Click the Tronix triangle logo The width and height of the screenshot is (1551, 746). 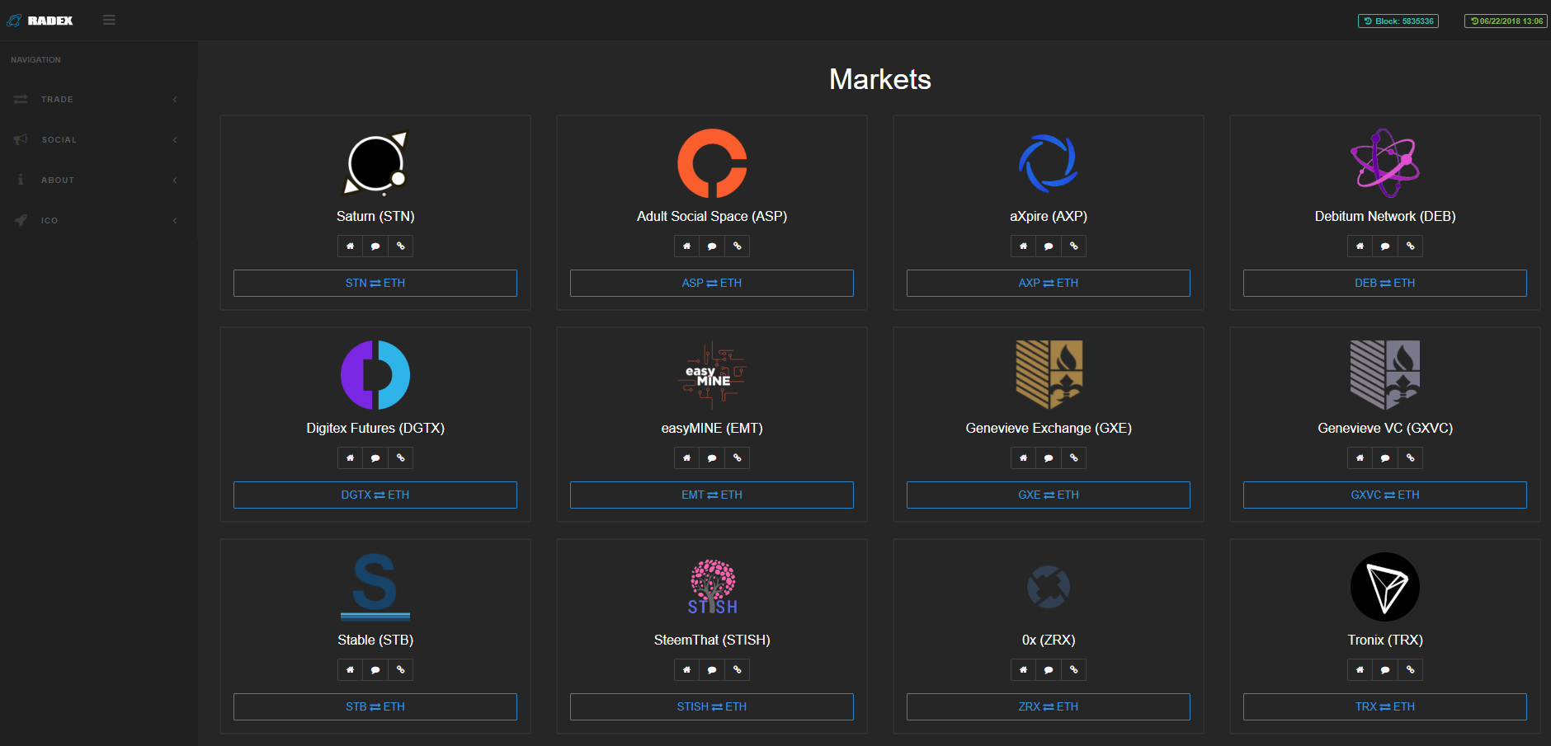pyautogui.click(x=1385, y=587)
